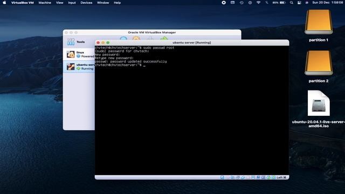Click the processor features indicator in VM status bar
The height and width of the screenshot is (194, 345).
(x=263, y=177)
